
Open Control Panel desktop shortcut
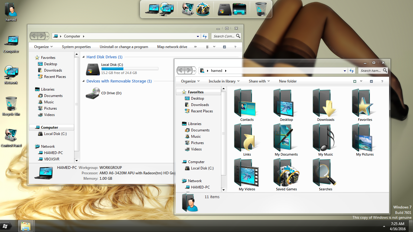pyautogui.click(x=11, y=135)
